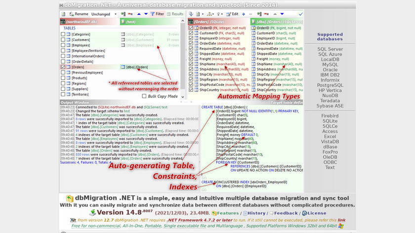The width and height of the screenshot is (415, 233).
Task: Expand the script document icon's dropdown arrow
Action: coord(203,14)
